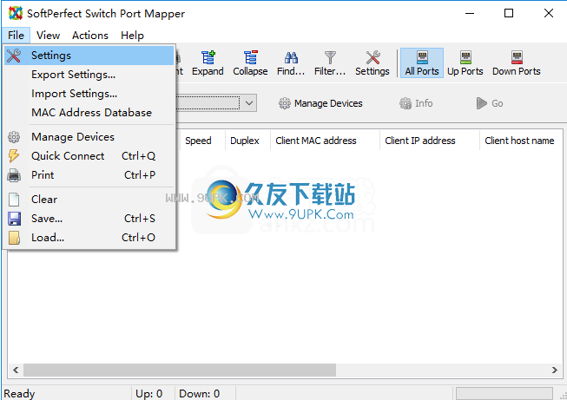
Task: Choose Settings in the File menu
Action: coord(89,56)
